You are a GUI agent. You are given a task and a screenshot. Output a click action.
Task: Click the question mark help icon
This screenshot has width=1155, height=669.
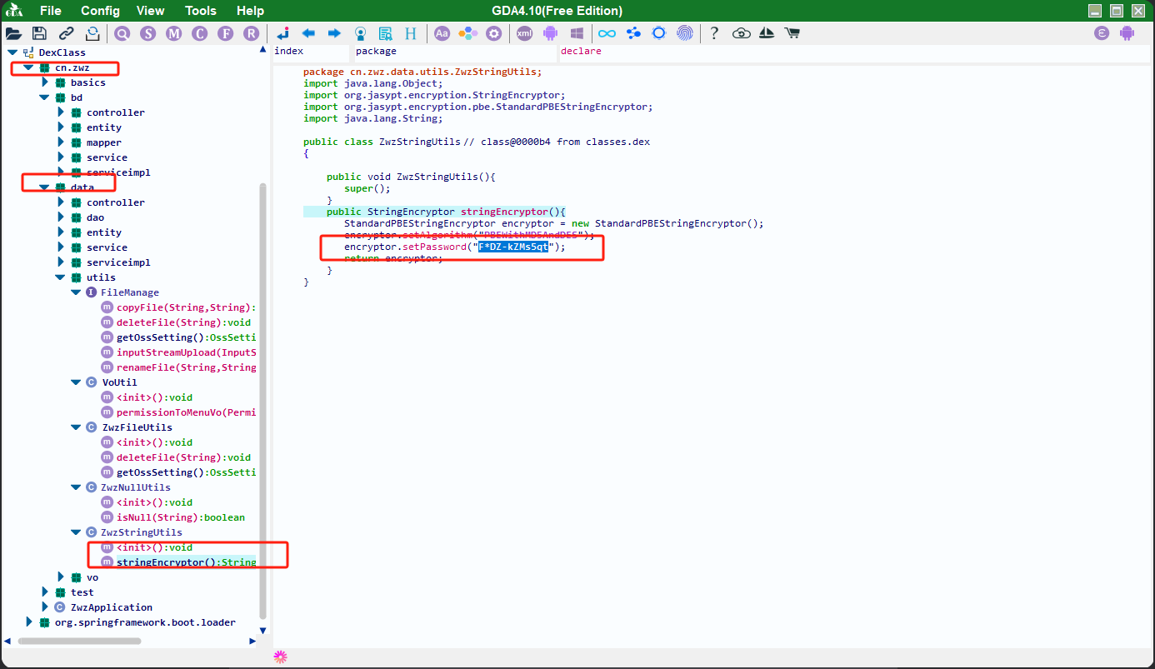(x=714, y=33)
